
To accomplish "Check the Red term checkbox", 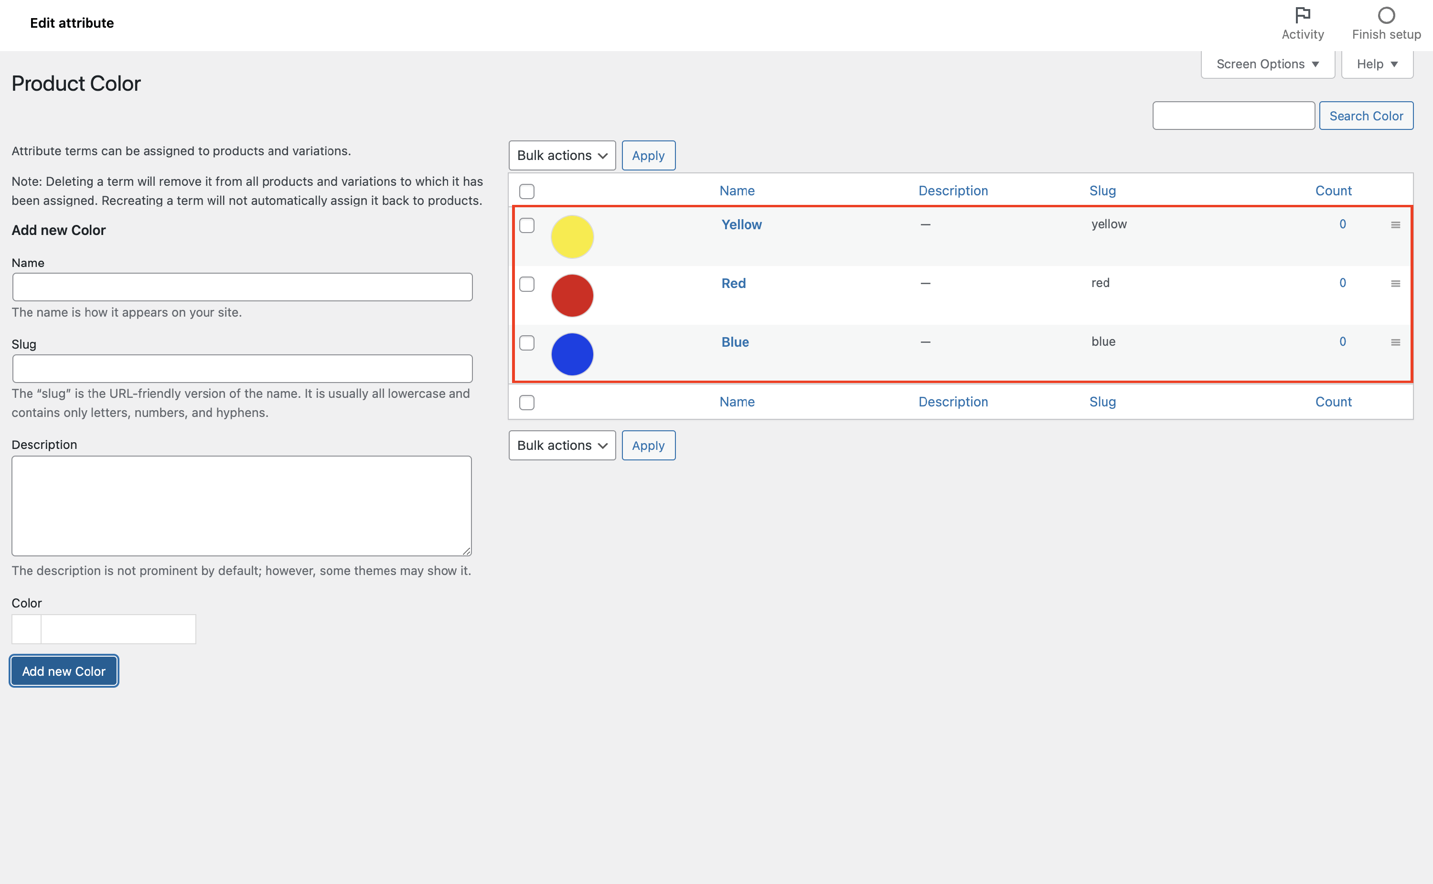I will pyautogui.click(x=527, y=284).
